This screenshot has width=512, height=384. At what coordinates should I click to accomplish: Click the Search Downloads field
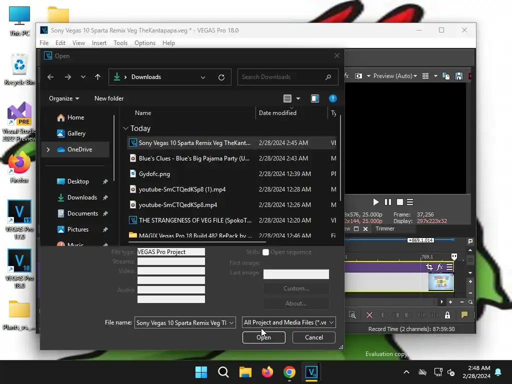pyautogui.click(x=287, y=77)
